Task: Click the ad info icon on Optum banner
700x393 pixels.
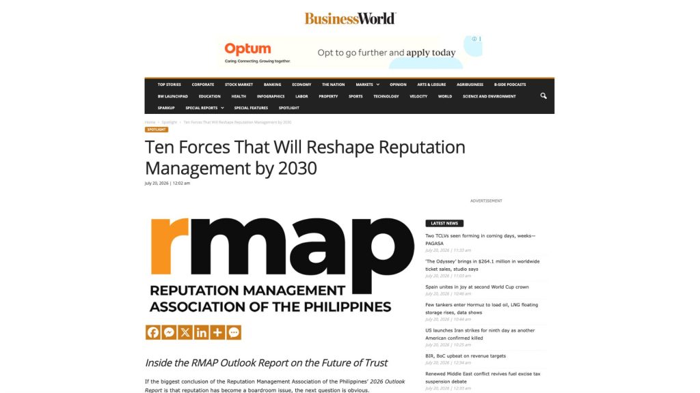Action: point(474,39)
